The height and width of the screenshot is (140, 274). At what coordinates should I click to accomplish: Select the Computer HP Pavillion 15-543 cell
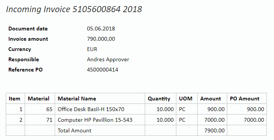(x=100, y=120)
